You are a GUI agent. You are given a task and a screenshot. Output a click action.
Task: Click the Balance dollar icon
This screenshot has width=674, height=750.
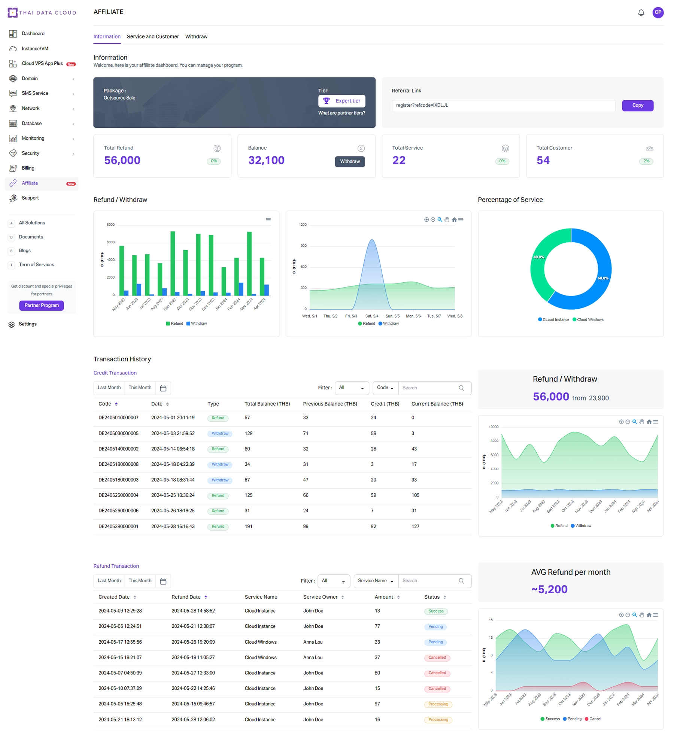[x=361, y=148]
